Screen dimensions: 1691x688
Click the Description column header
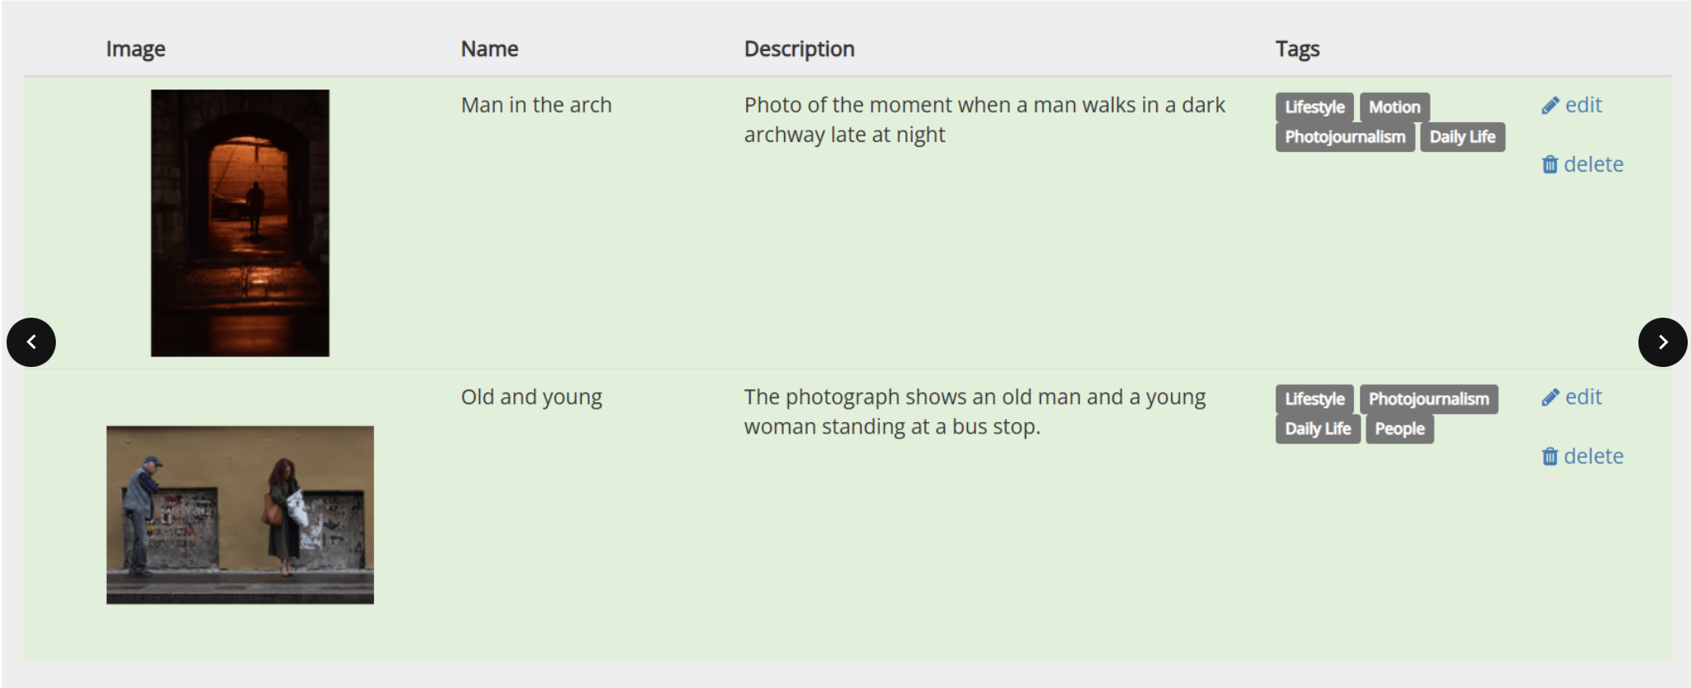[799, 49]
